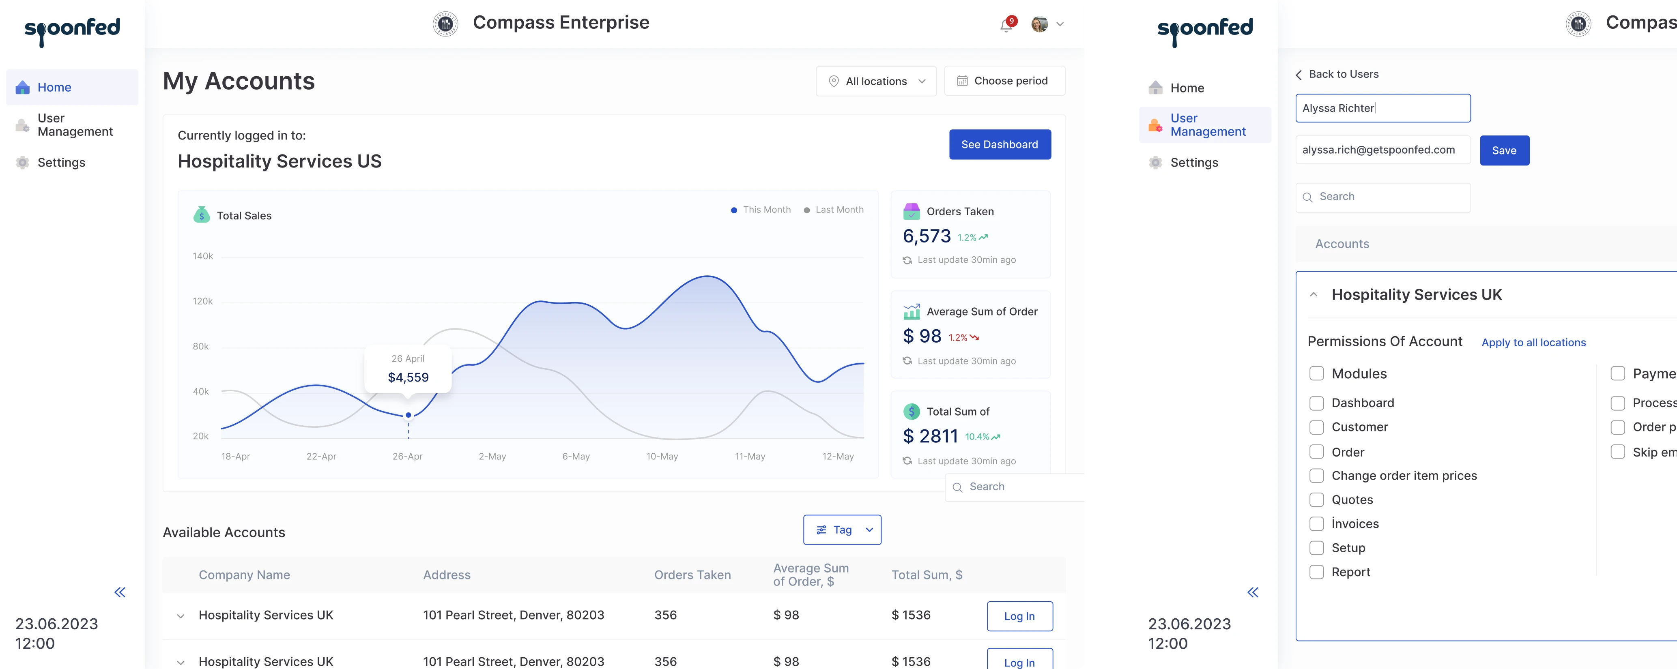Screen dimensions: 1677x669
Task: Check the Change order item prices box
Action: tap(1316, 476)
